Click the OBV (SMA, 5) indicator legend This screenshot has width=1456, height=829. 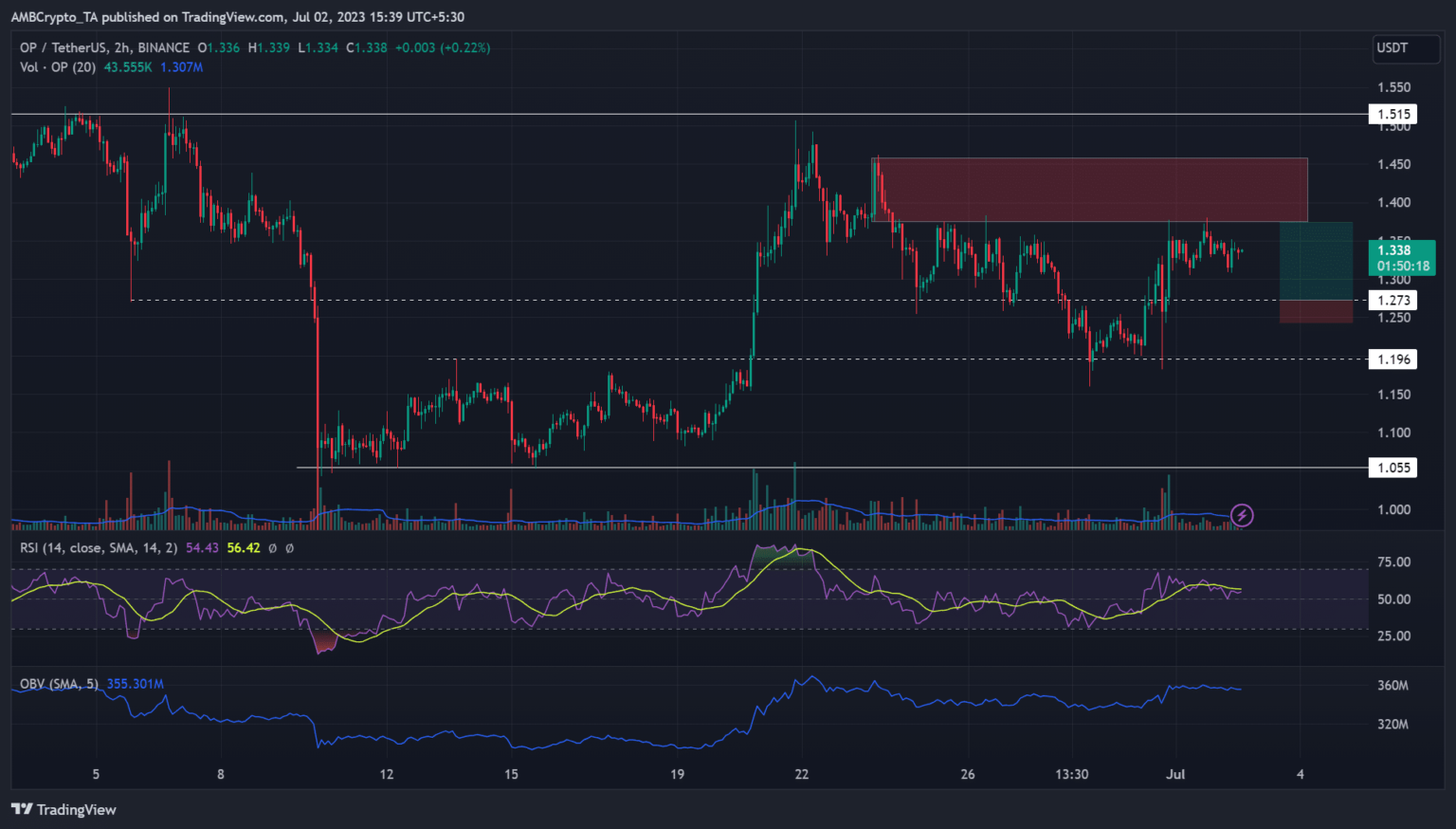[x=59, y=684]
